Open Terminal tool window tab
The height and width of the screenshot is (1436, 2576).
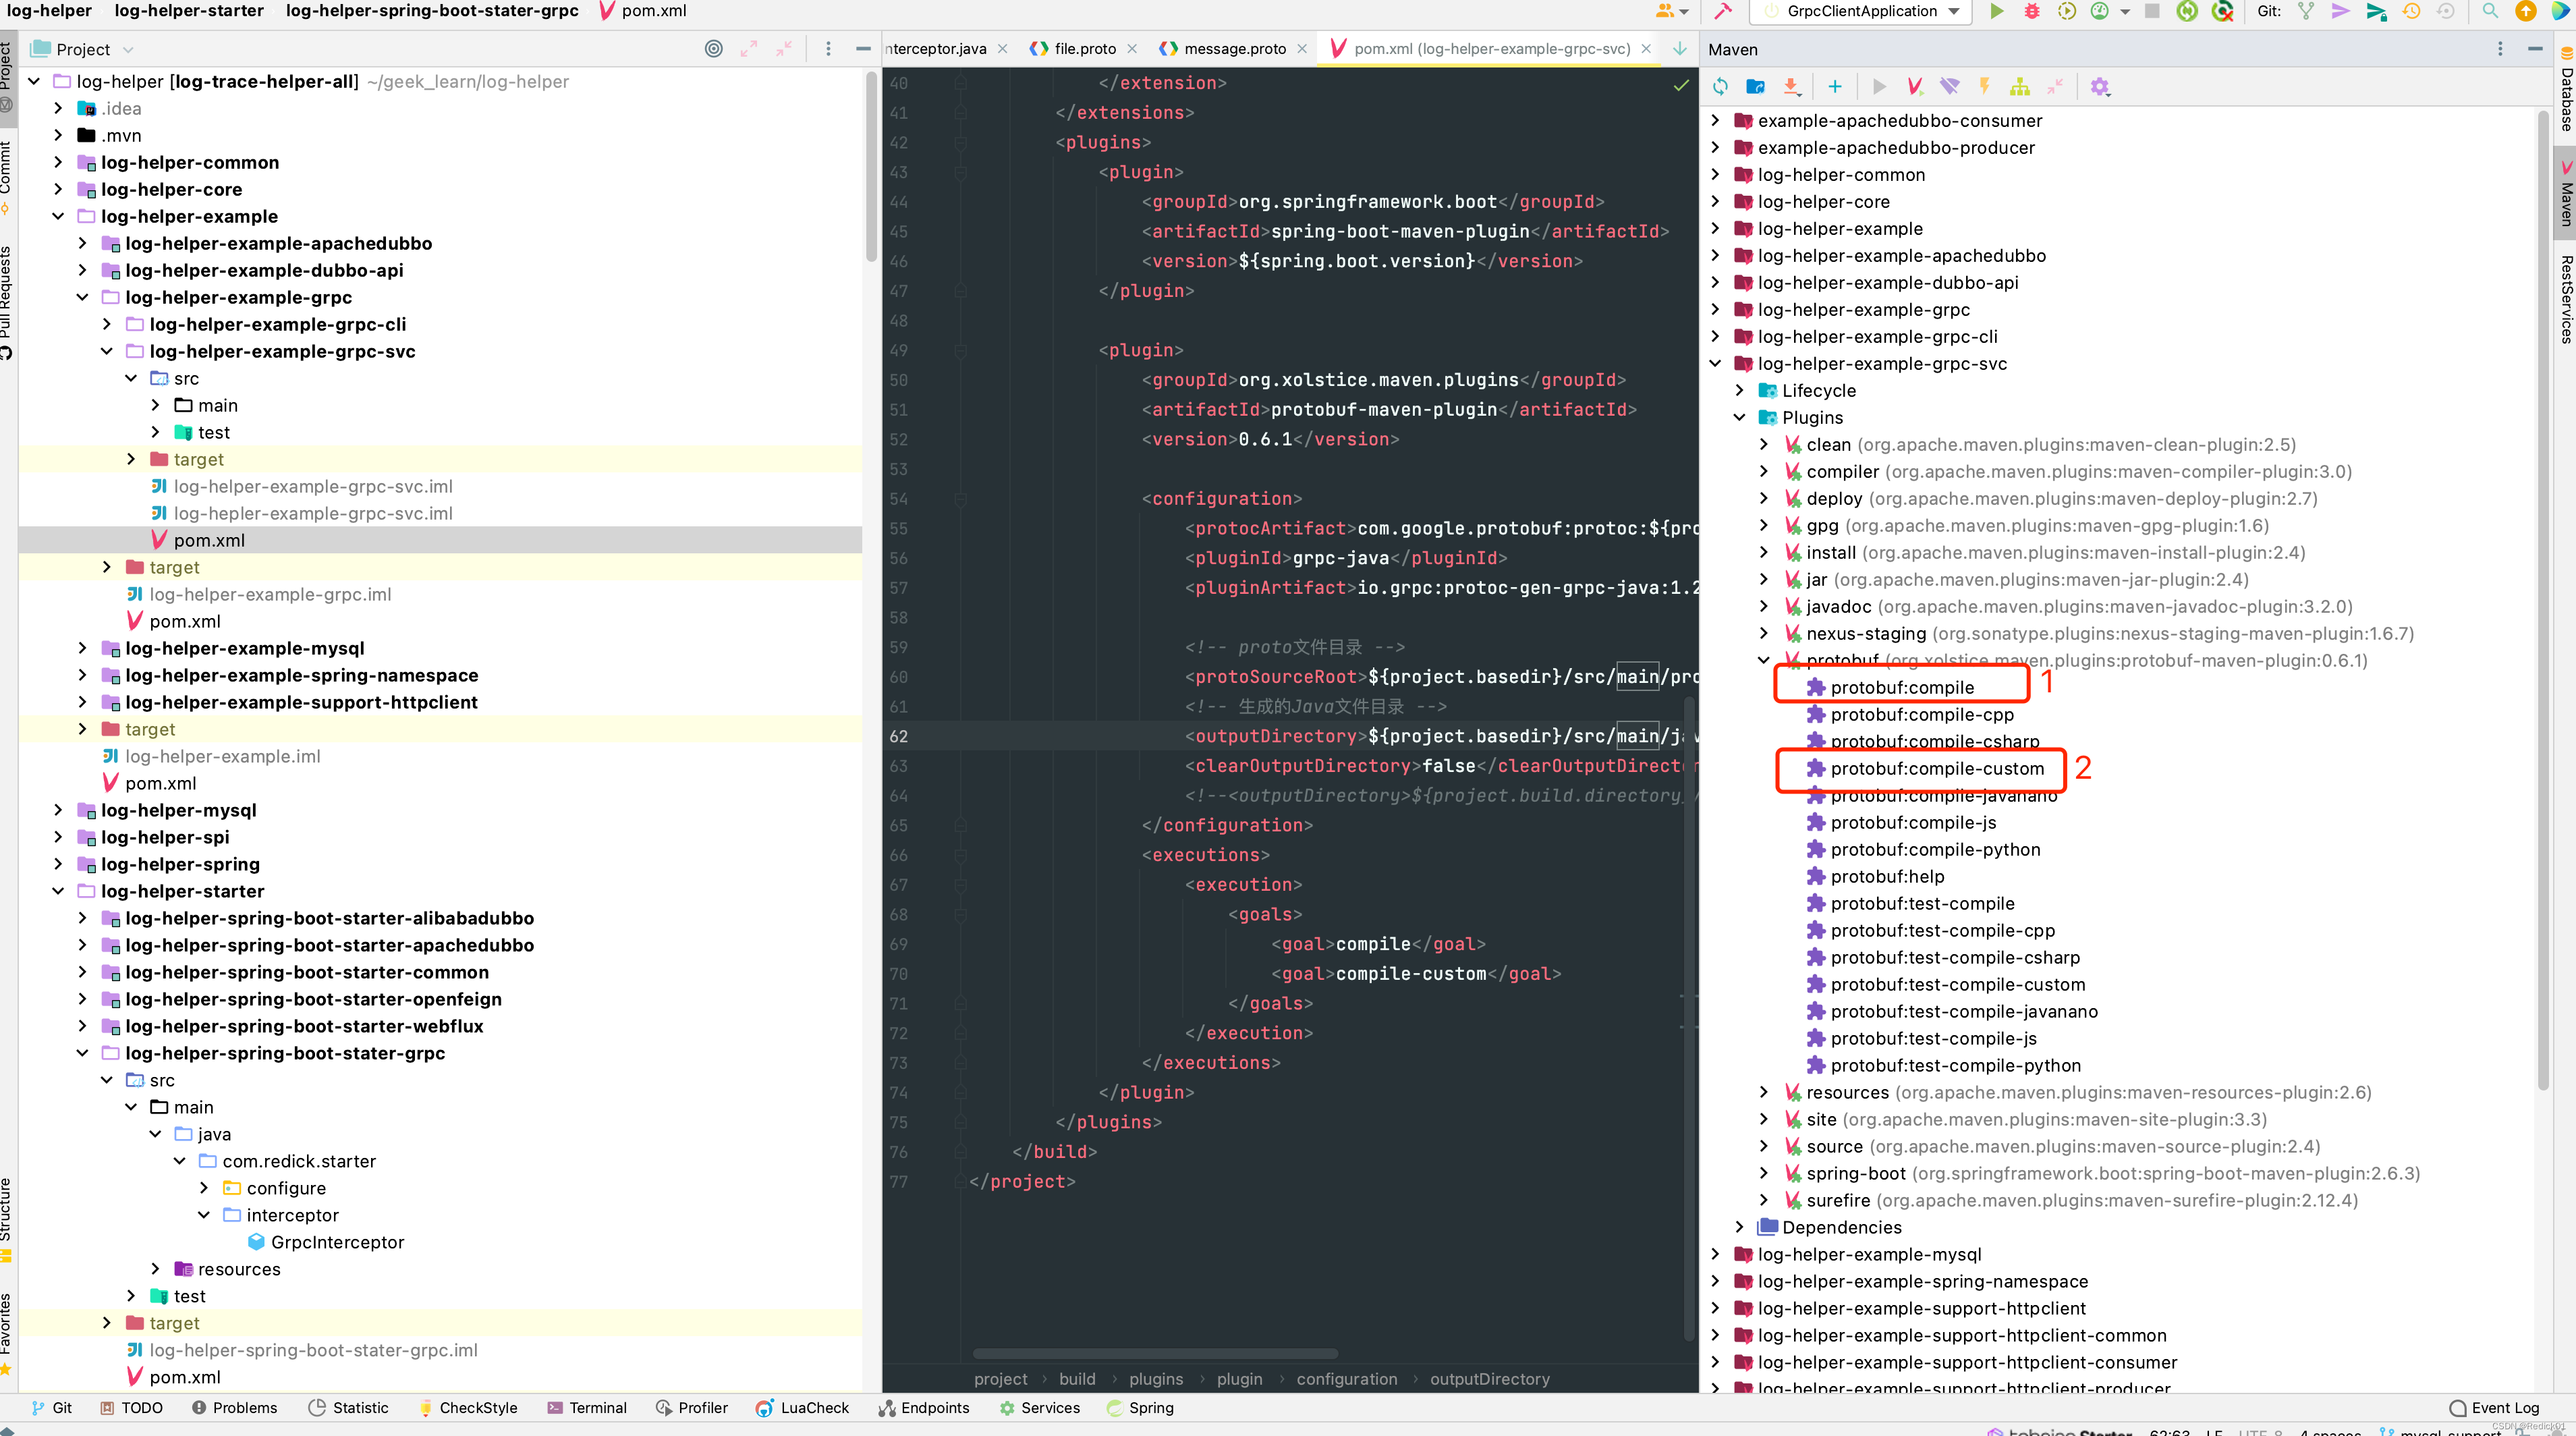(x=587, y=1407)
